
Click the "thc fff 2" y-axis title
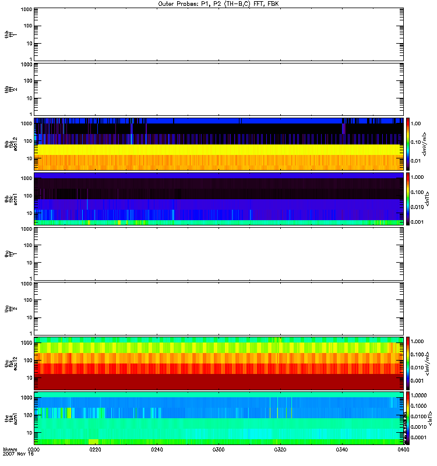11,309
